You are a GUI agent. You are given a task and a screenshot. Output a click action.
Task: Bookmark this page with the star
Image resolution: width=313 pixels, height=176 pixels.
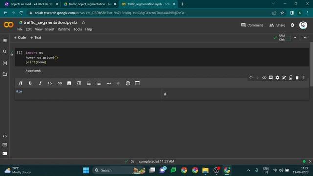(x=282, y=13)
